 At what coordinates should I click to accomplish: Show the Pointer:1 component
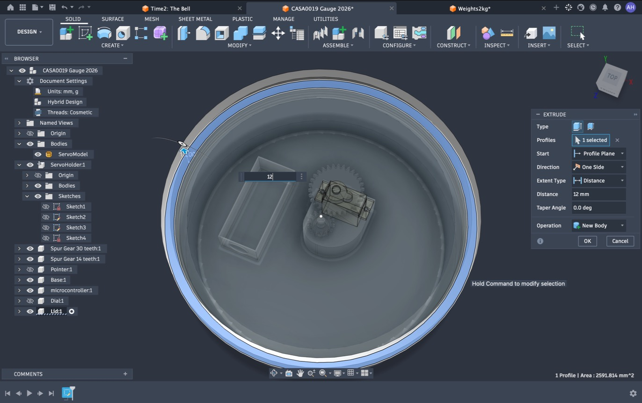30,269
